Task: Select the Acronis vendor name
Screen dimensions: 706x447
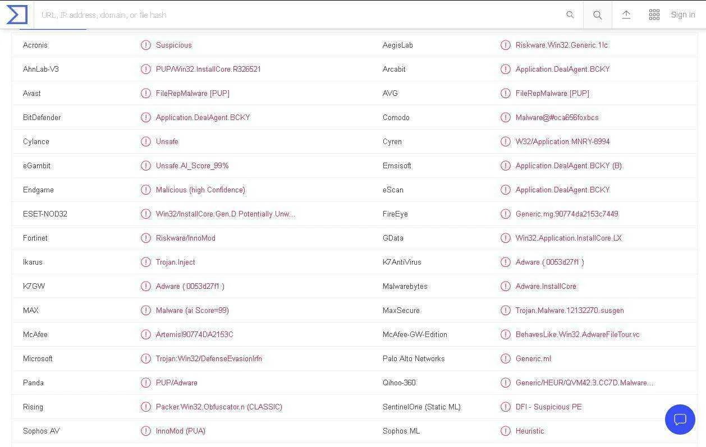Action: pos(35,45)
